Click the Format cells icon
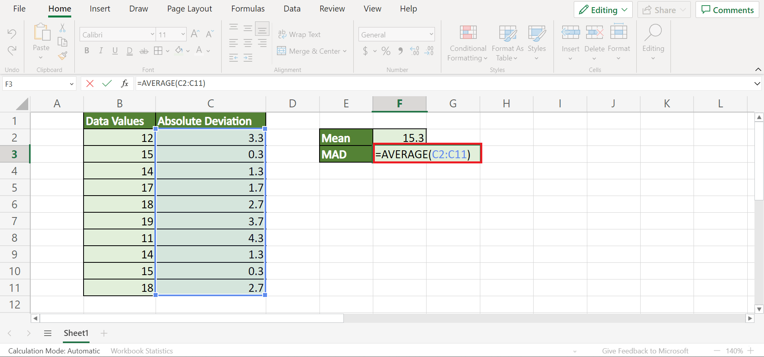This screenshot has width=764, height=357. (x=619, y=31)
